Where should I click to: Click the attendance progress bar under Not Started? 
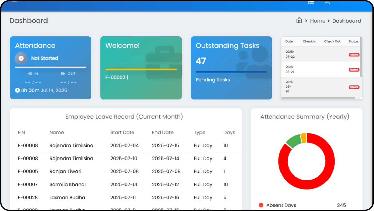point(51,67)
